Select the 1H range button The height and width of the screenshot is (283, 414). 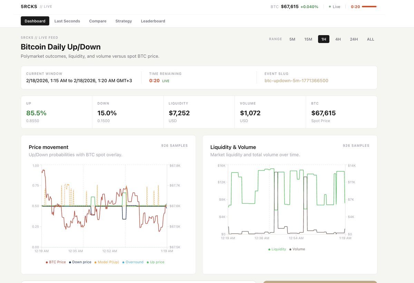[x=324, y=39]
